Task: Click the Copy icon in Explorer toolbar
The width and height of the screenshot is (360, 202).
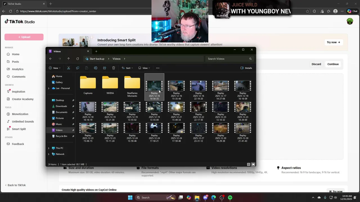Action: tap(78, 68)
